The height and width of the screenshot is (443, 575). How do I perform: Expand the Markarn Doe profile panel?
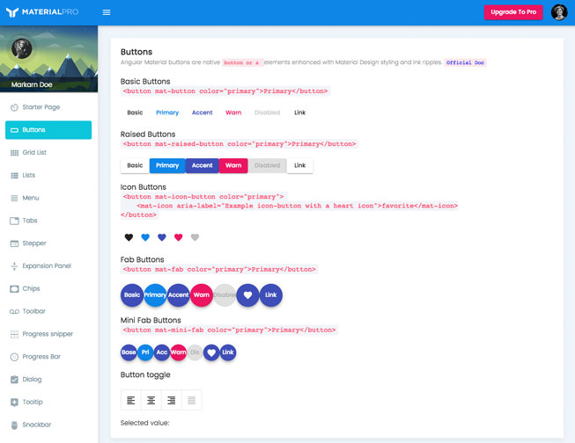point(48,84)
